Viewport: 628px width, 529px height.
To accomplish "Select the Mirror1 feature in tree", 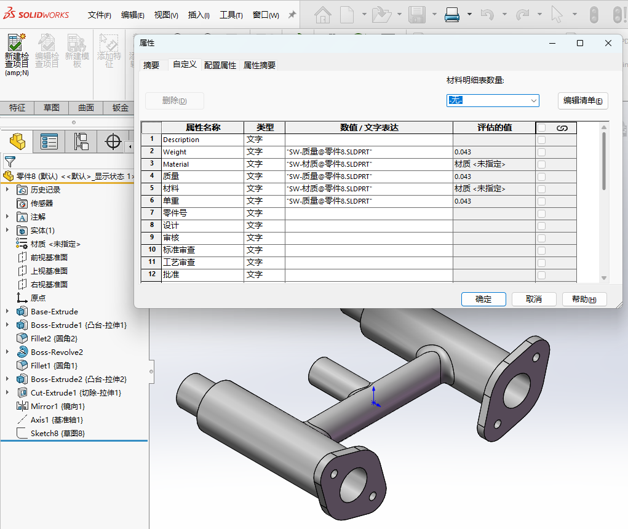I will 57,406.
